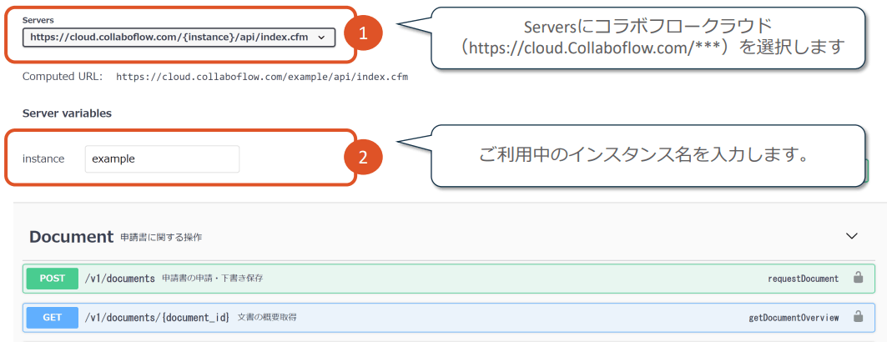Click the 申請書に関する操作 section description

[x=161, y=238]
